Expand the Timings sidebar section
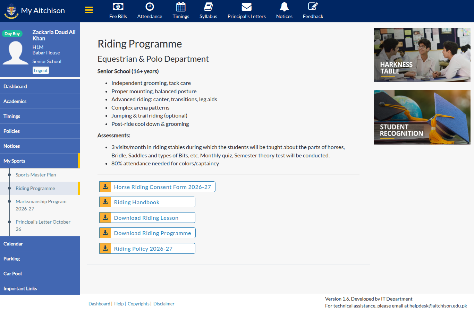This screenshot has width=474, height=312. pyautogui.click(x=40, y=116)
